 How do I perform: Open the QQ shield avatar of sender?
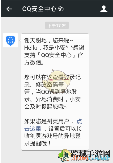[10, 41]
